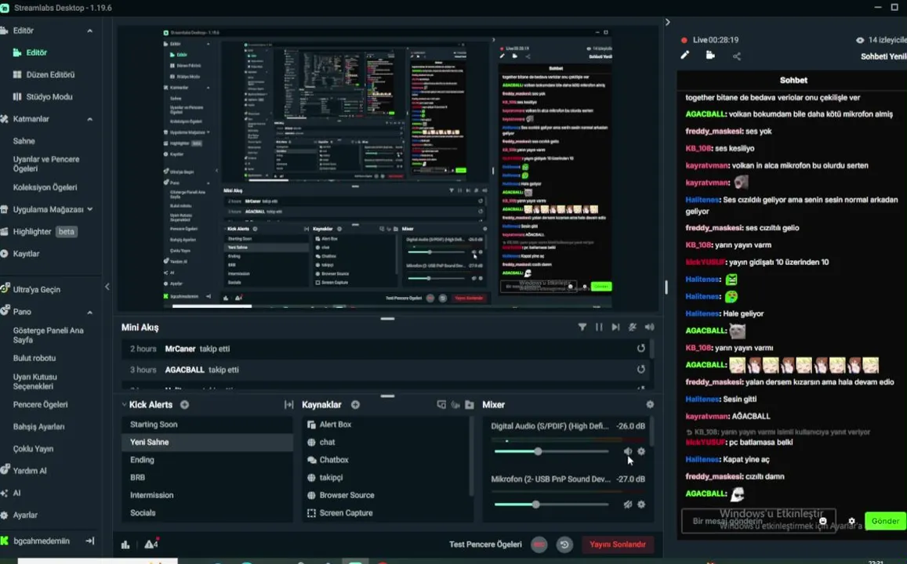Add a new source in Kaynaklar

[x=355, y=404]
